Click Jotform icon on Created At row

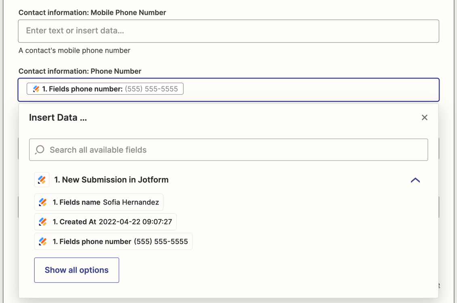pos(43,222)
